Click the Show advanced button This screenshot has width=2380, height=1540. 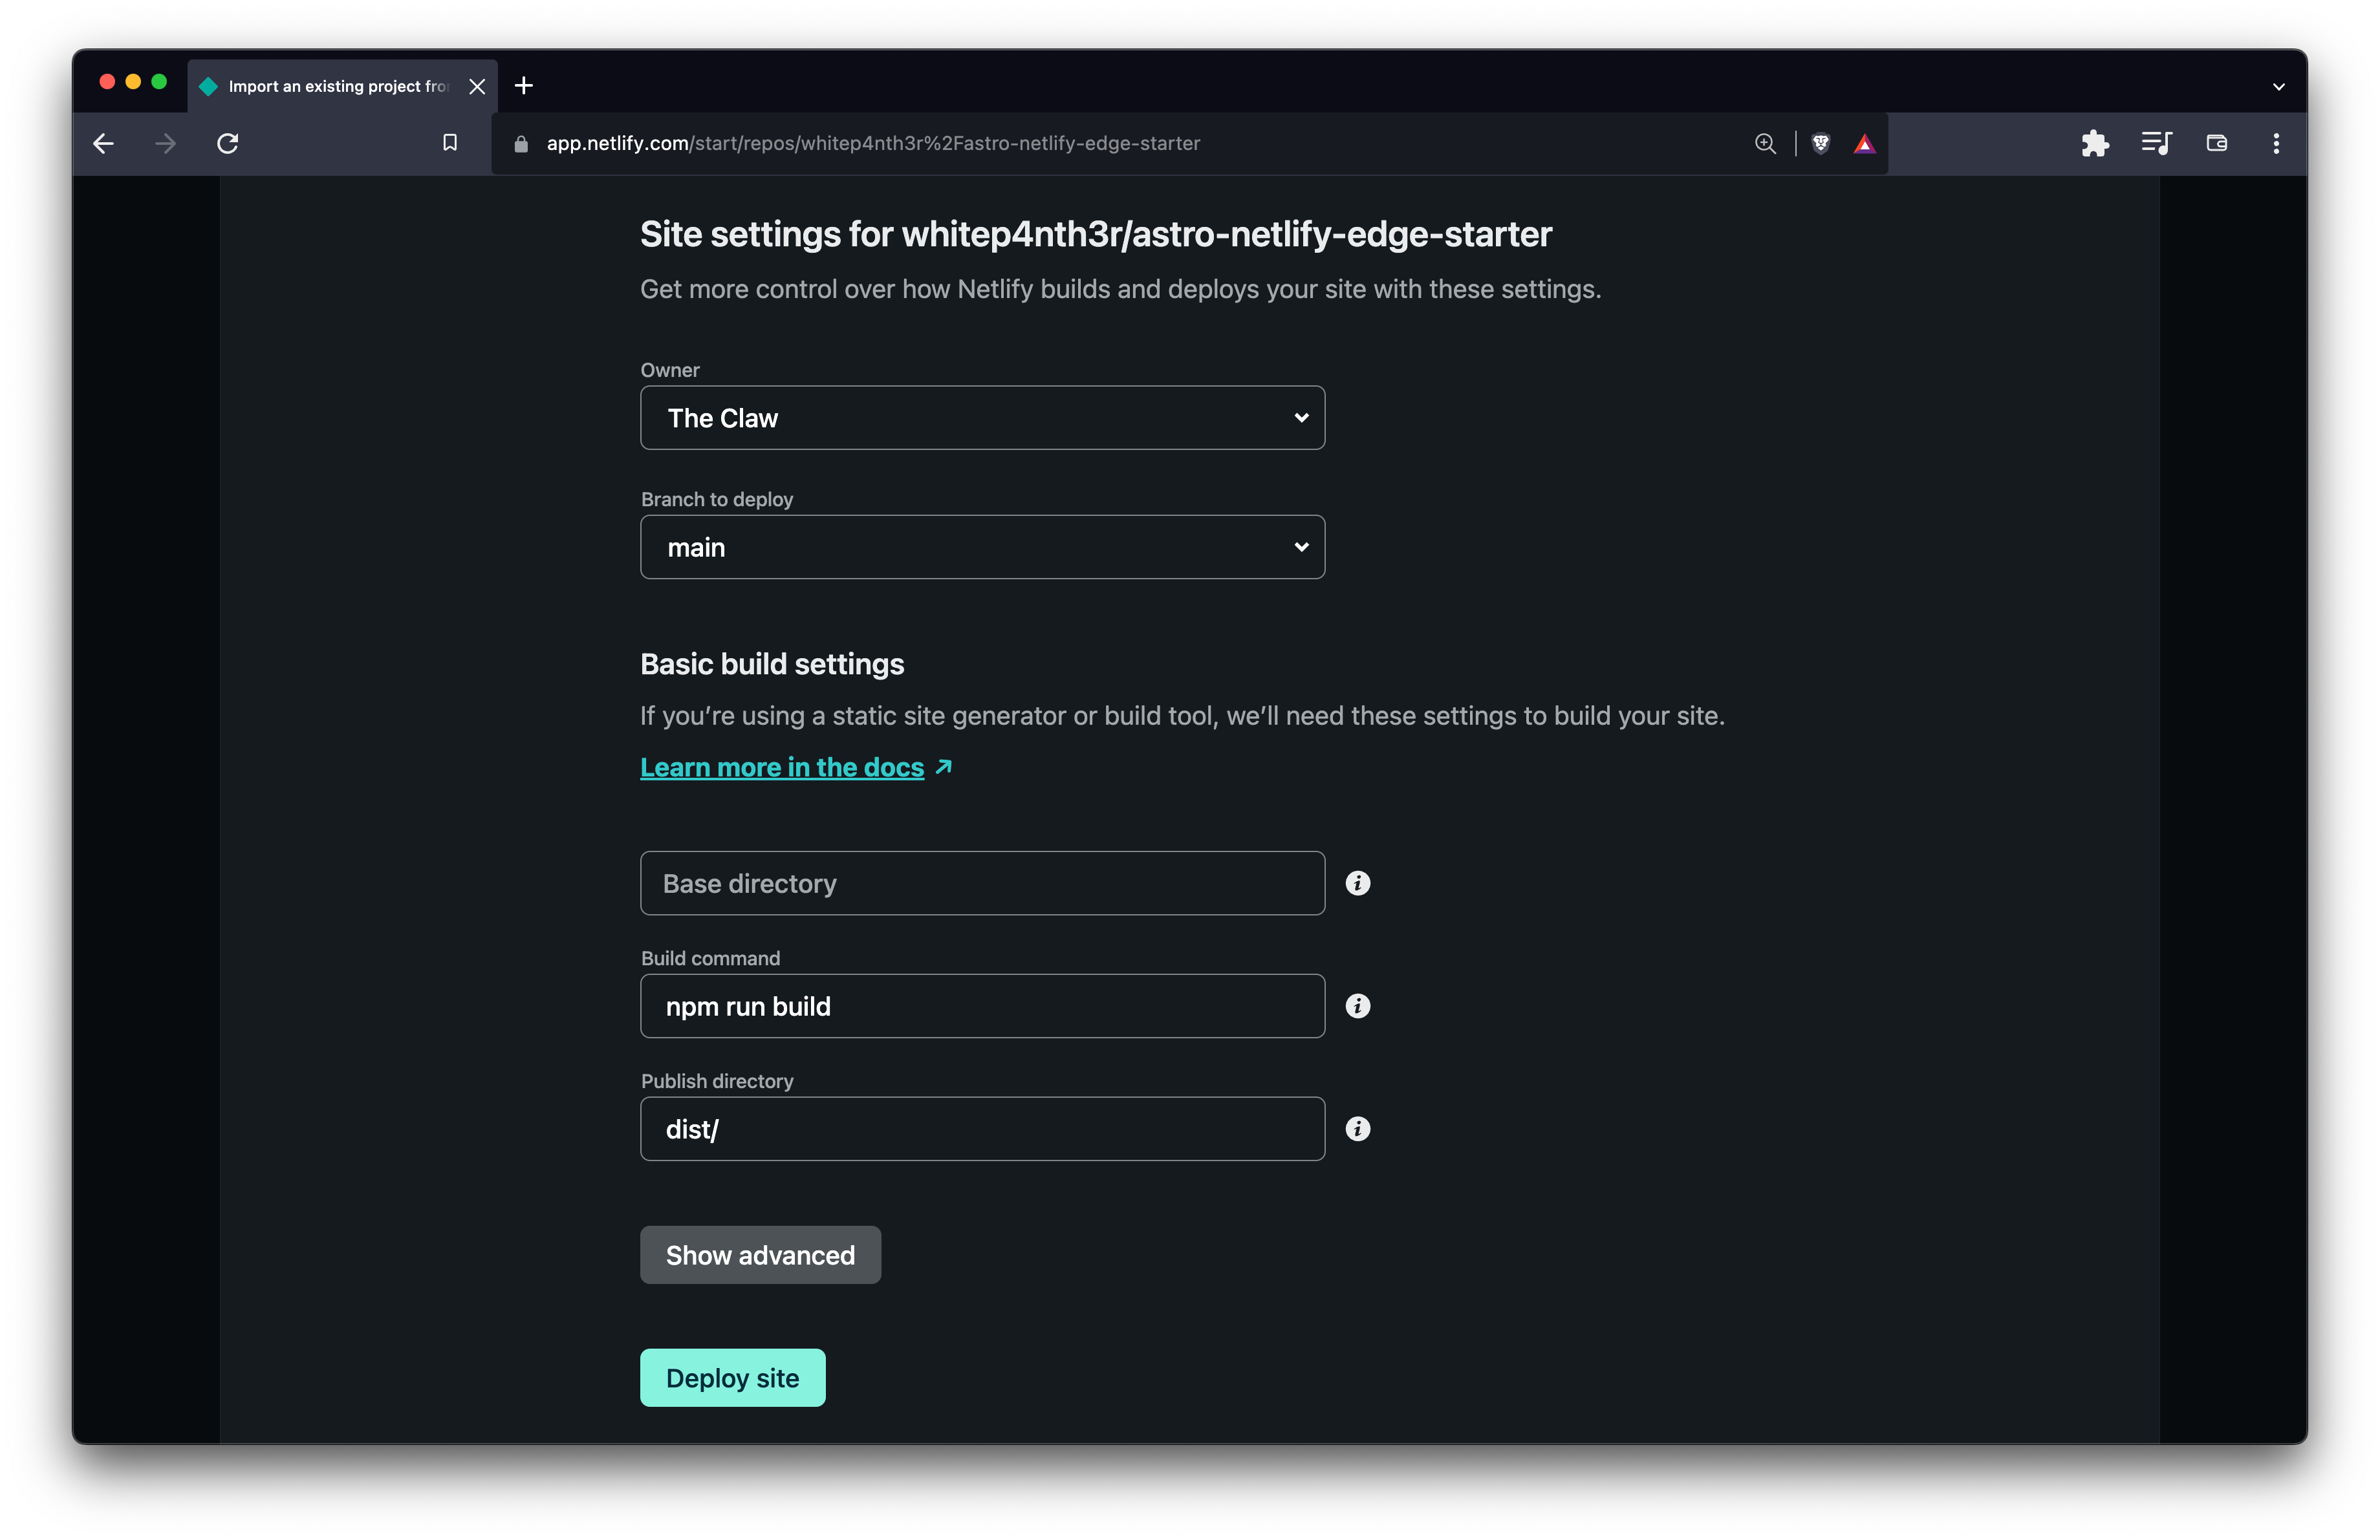tap(760, 1254)
